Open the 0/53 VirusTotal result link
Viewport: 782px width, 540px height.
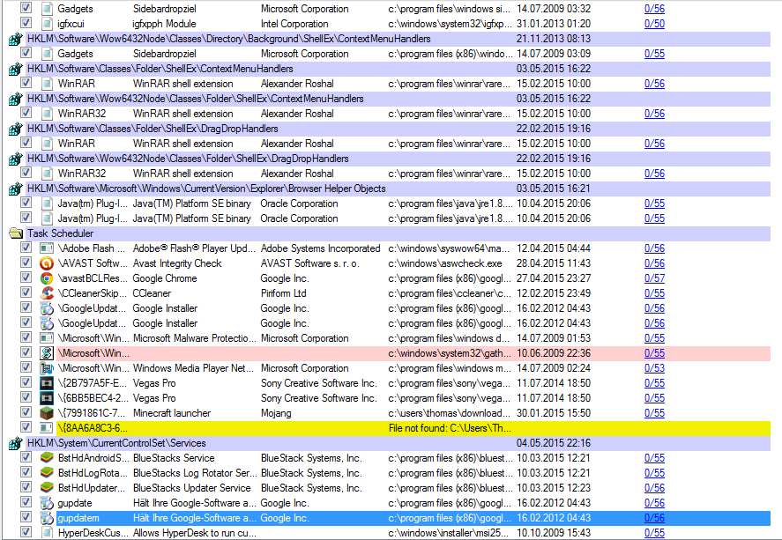tap(654, 368)
